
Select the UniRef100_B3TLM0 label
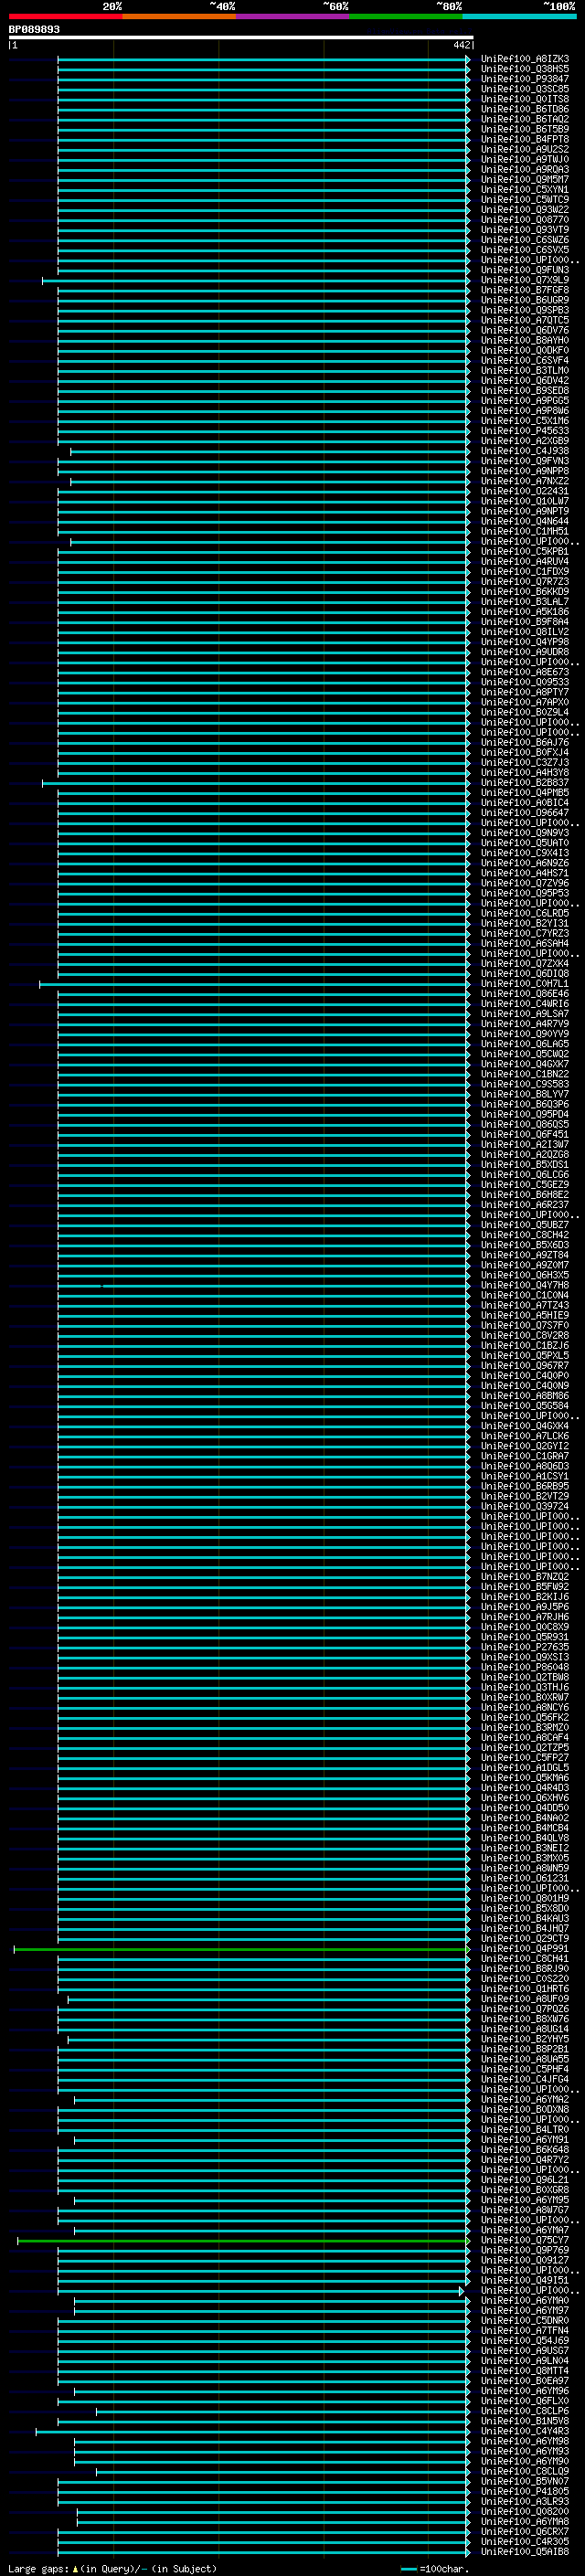tap(525, 370)
